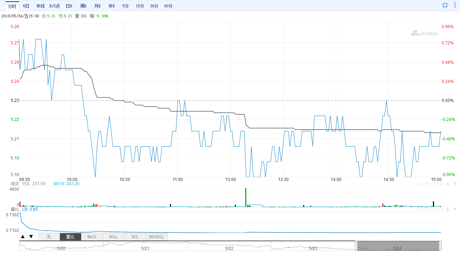Enable the BOLL indicator

pyautogui.click(x=113, y=237)
